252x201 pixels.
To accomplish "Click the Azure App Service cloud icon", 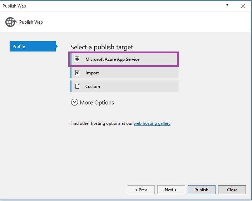I will click(77, 59).
